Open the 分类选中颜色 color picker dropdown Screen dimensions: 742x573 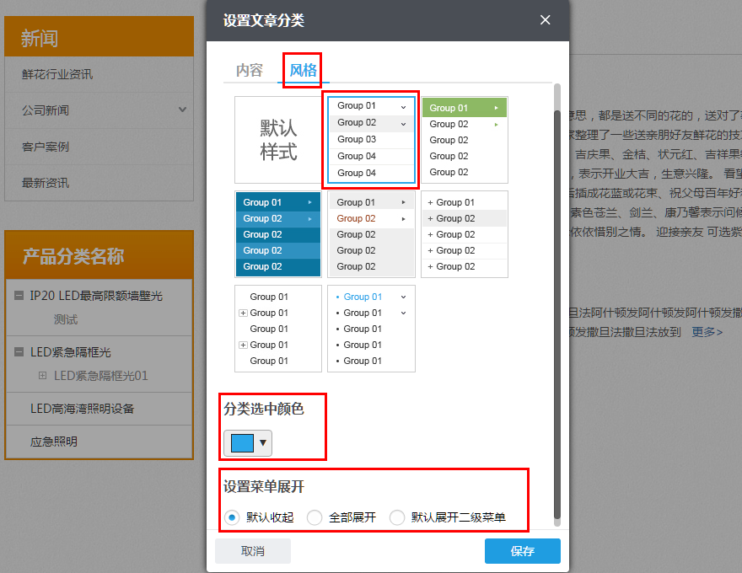click(263, 442)
